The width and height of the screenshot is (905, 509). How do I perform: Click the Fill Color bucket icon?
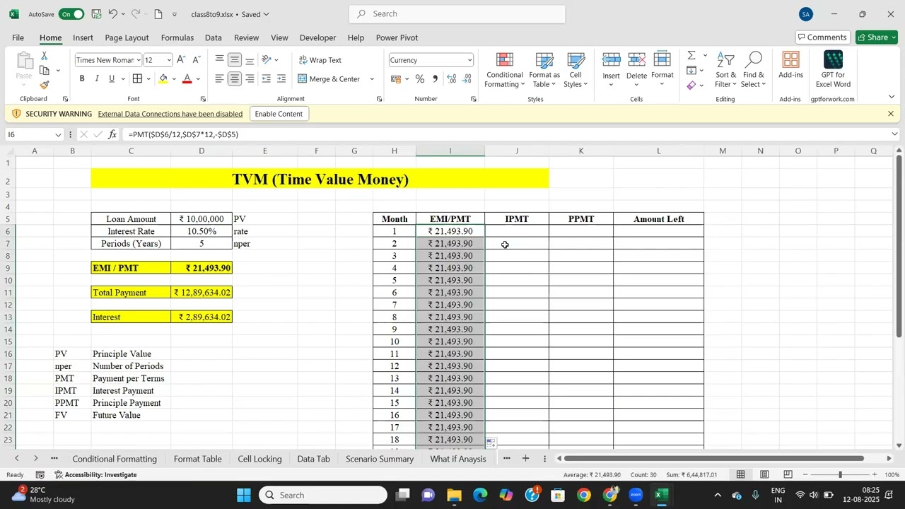click(163, 78)
